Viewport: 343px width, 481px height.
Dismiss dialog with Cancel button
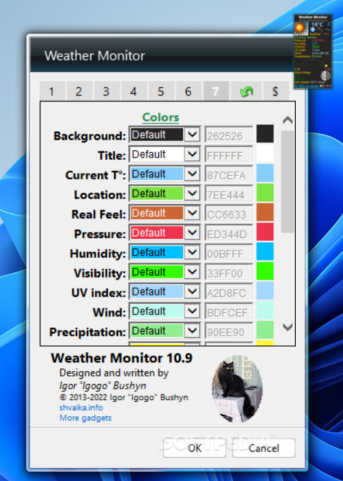click(264, 448)
